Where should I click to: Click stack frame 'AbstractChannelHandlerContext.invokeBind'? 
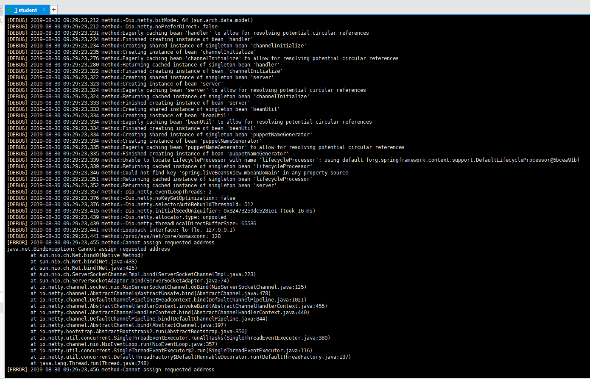[x=179, y=306]
